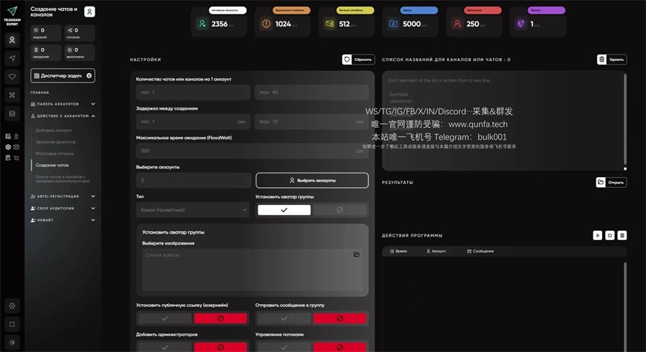Open the paper-plane section in left rail
The height and width of the screenshot is (352, 646).
point(12,58)
